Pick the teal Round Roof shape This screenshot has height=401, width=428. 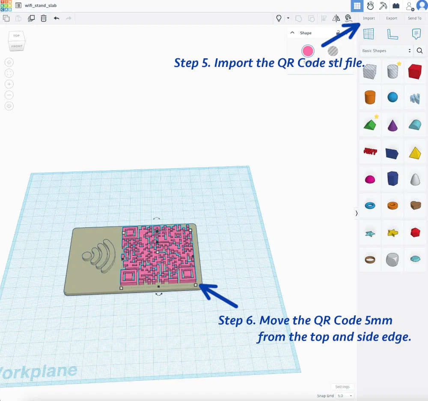(415, 124)
